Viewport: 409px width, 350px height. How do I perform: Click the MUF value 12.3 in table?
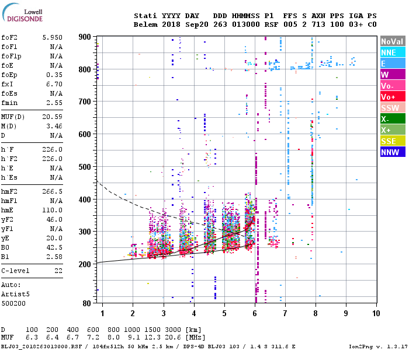click(x=152, y=338)
